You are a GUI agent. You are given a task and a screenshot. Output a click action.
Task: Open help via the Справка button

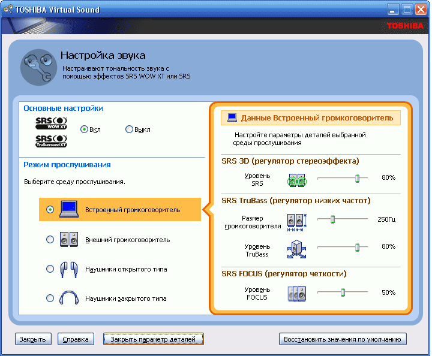point(76,339)
